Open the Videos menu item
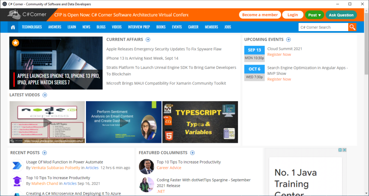The height and width of the screenshot is (196, 369). (x=117, y=27)
